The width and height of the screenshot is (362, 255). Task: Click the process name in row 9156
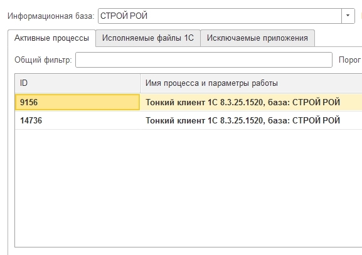[243, 102]
